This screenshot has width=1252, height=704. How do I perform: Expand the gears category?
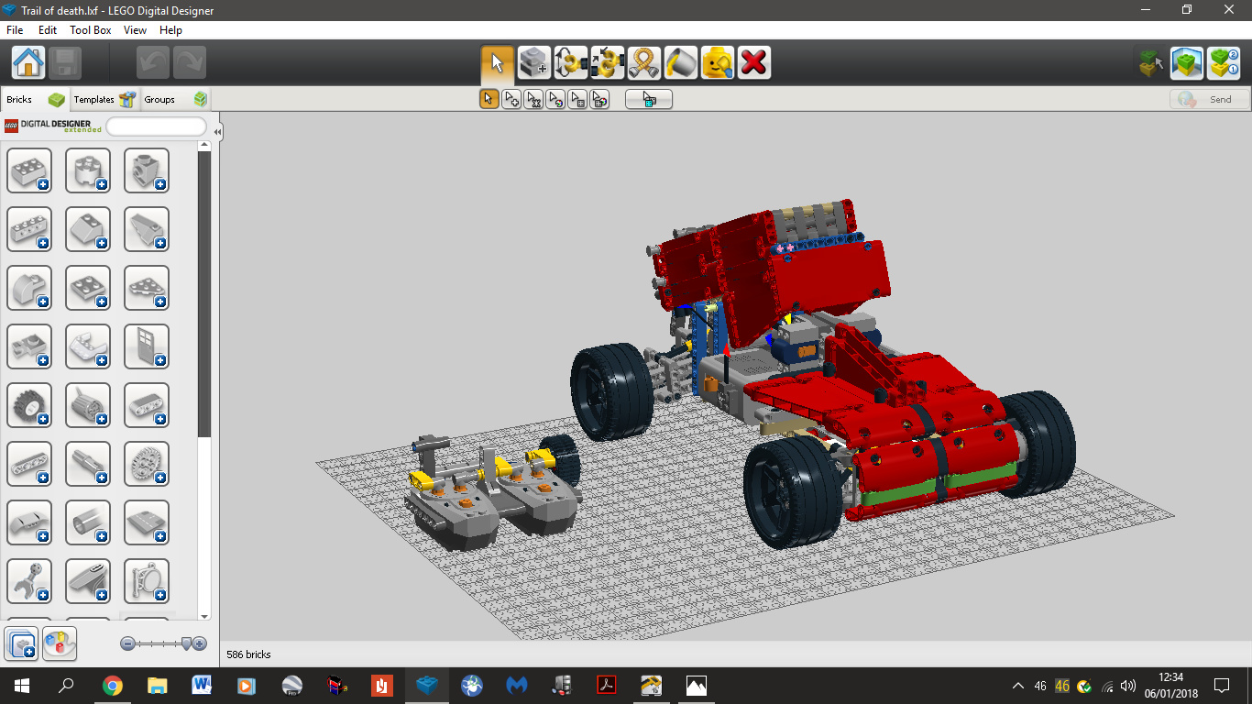click(x=147, y=464)
